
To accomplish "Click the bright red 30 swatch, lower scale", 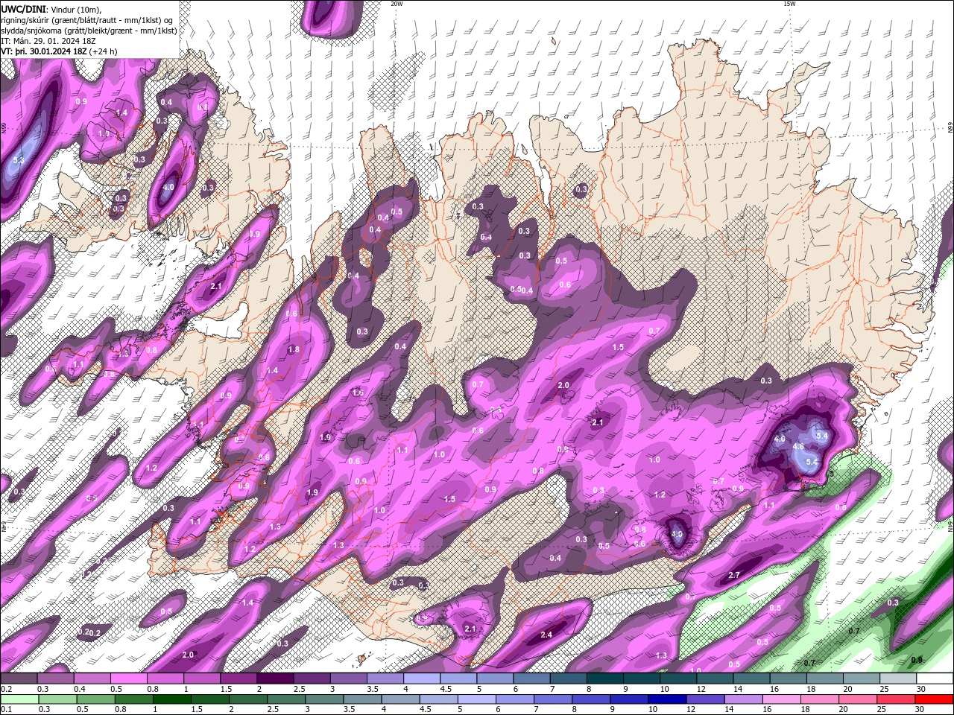I will click(934, 699).
